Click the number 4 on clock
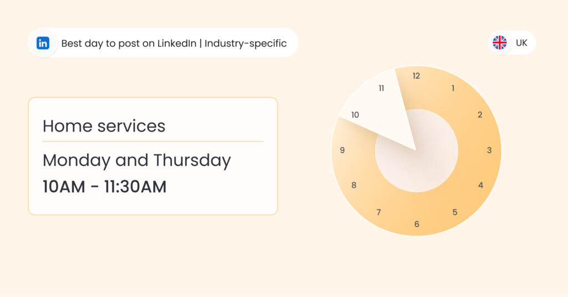 tap(481, 185)
